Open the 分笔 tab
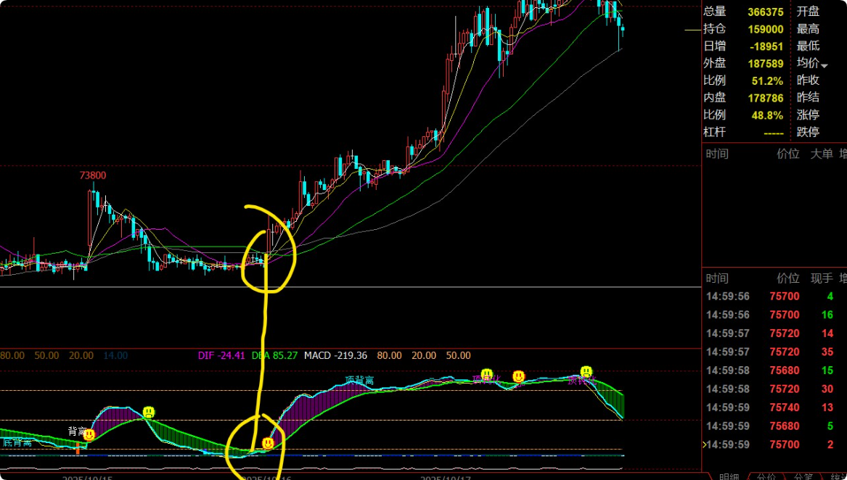847x480 pixels. coord(803,476)
